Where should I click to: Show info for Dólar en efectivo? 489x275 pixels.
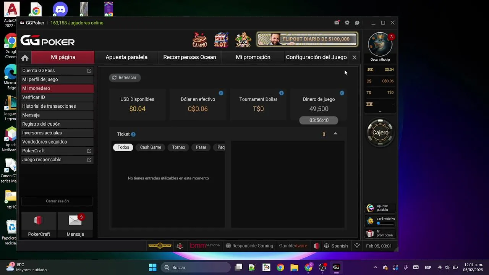(221, 93)
